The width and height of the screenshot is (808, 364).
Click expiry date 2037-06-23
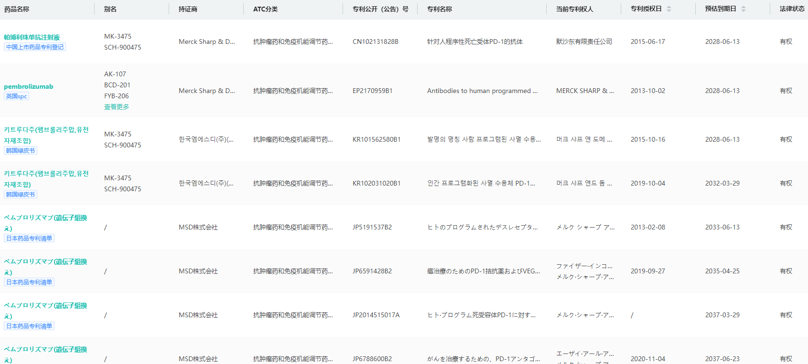tap(722, 359)
